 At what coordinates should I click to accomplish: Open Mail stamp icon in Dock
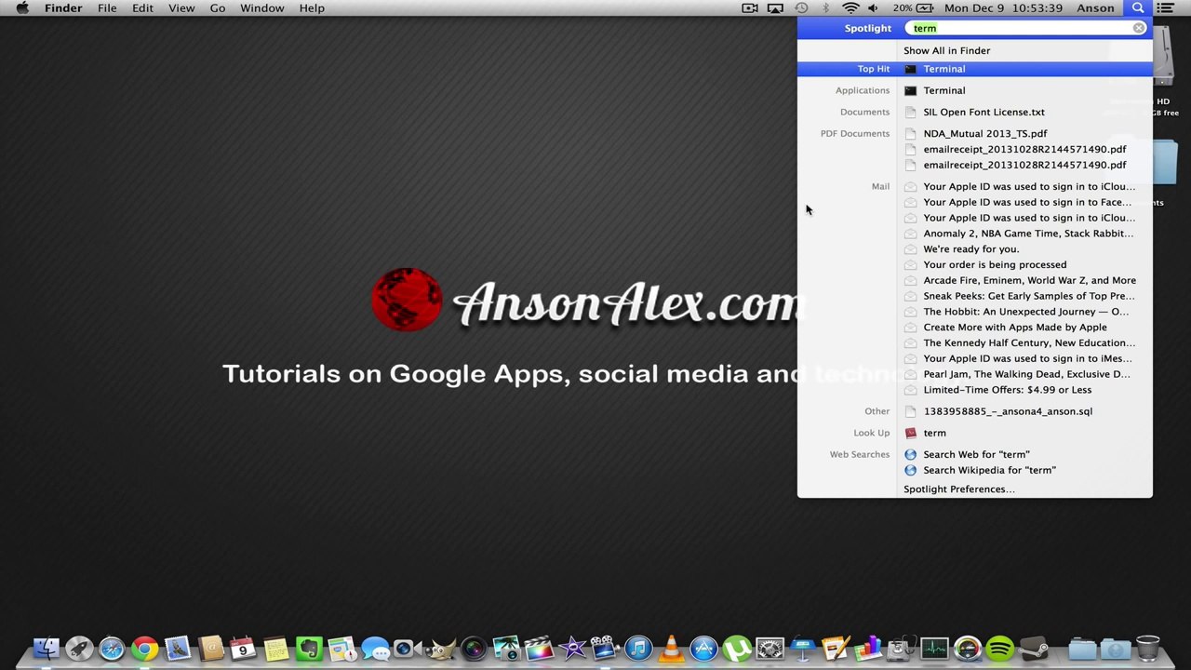click(177, 649)
